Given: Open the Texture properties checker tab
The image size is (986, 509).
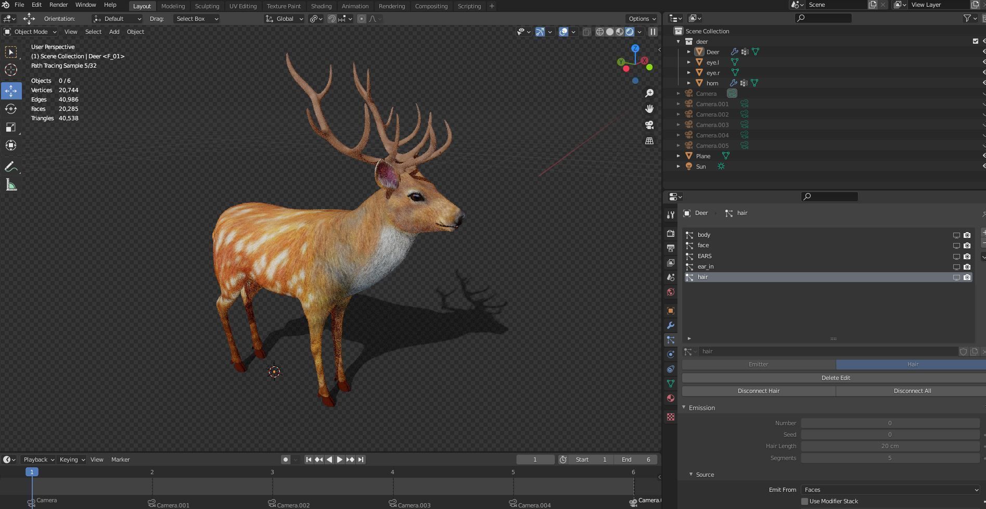Looking at the screenshot, I should pos(671,417).
